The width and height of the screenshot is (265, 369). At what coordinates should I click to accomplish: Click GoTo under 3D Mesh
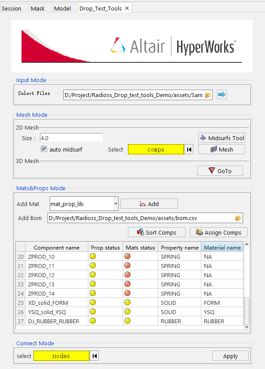tap(220, 171)
